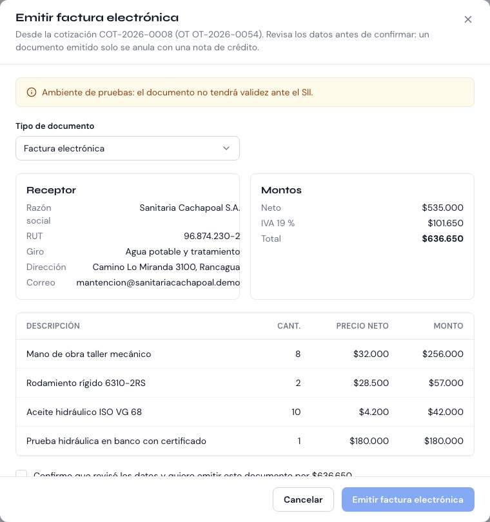Click the blue Emitir factura electrónica button
This screenshot has height=522, width=490.
tap(407, 499)
